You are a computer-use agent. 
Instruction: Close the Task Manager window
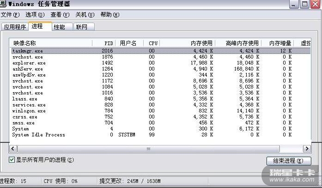[315, 4]
